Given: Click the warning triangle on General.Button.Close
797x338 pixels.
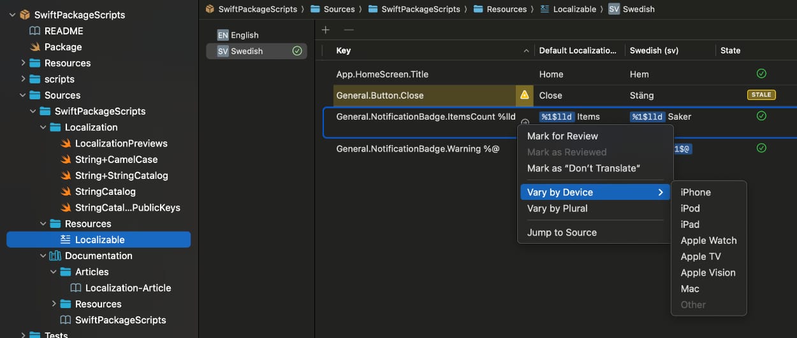Looking at the screenshot, I should coord(524,95).
